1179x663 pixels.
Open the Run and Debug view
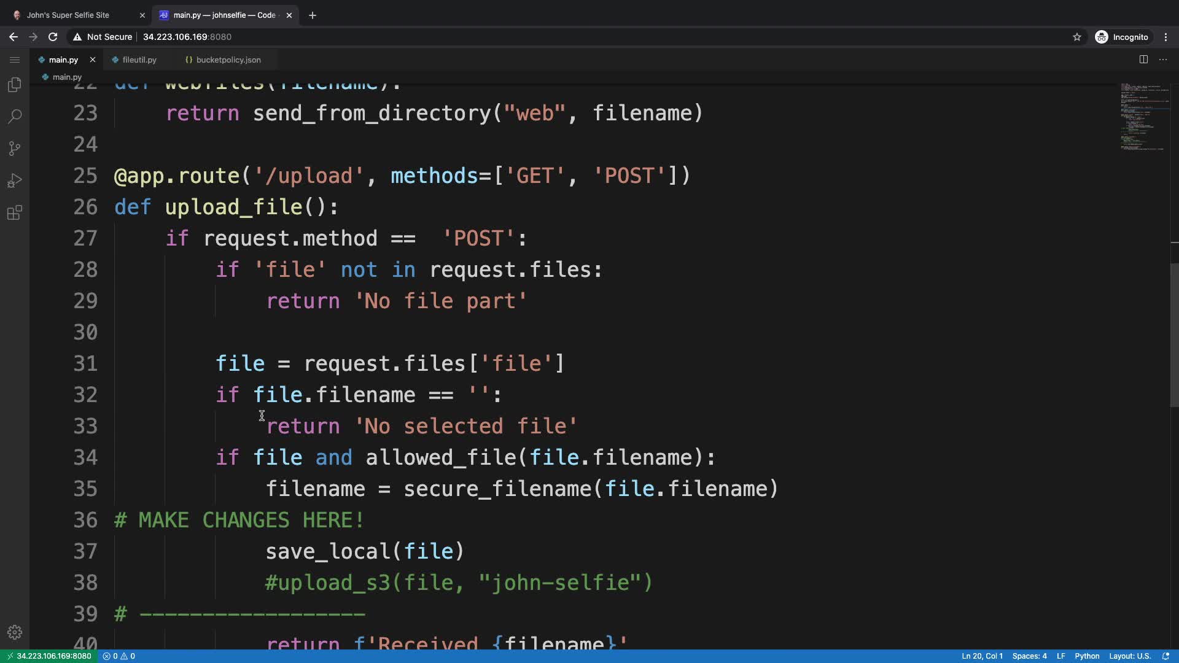coord(15,180)
